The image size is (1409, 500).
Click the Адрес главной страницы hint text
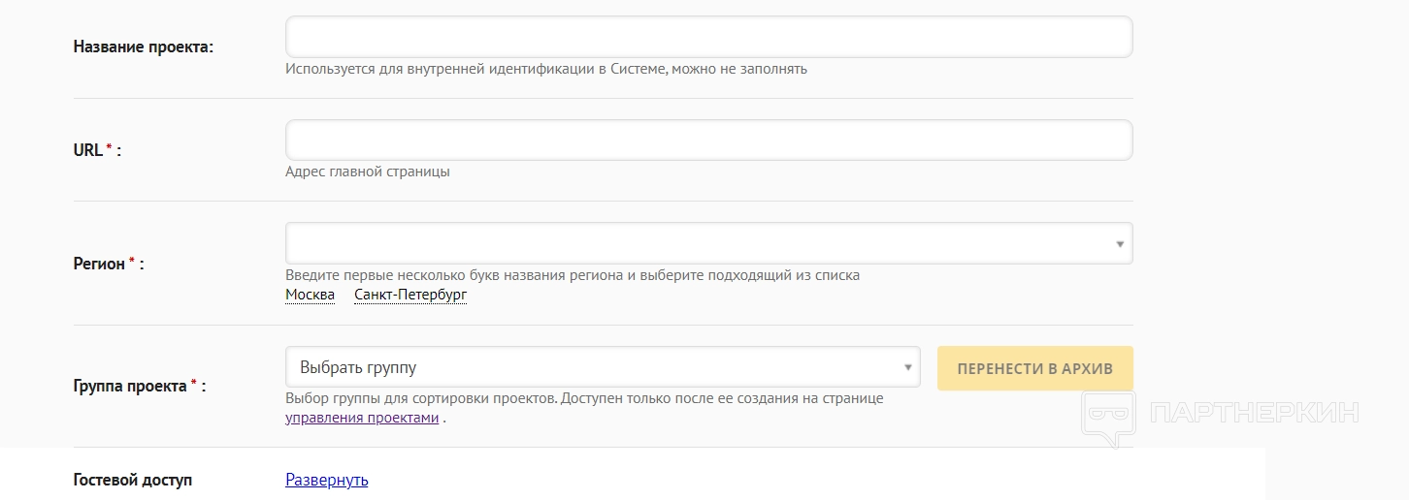point(368,172)
